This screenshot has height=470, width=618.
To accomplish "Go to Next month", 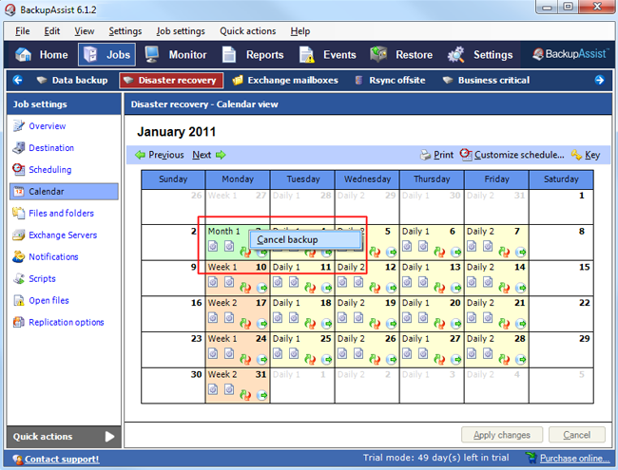I will [209, 155].
